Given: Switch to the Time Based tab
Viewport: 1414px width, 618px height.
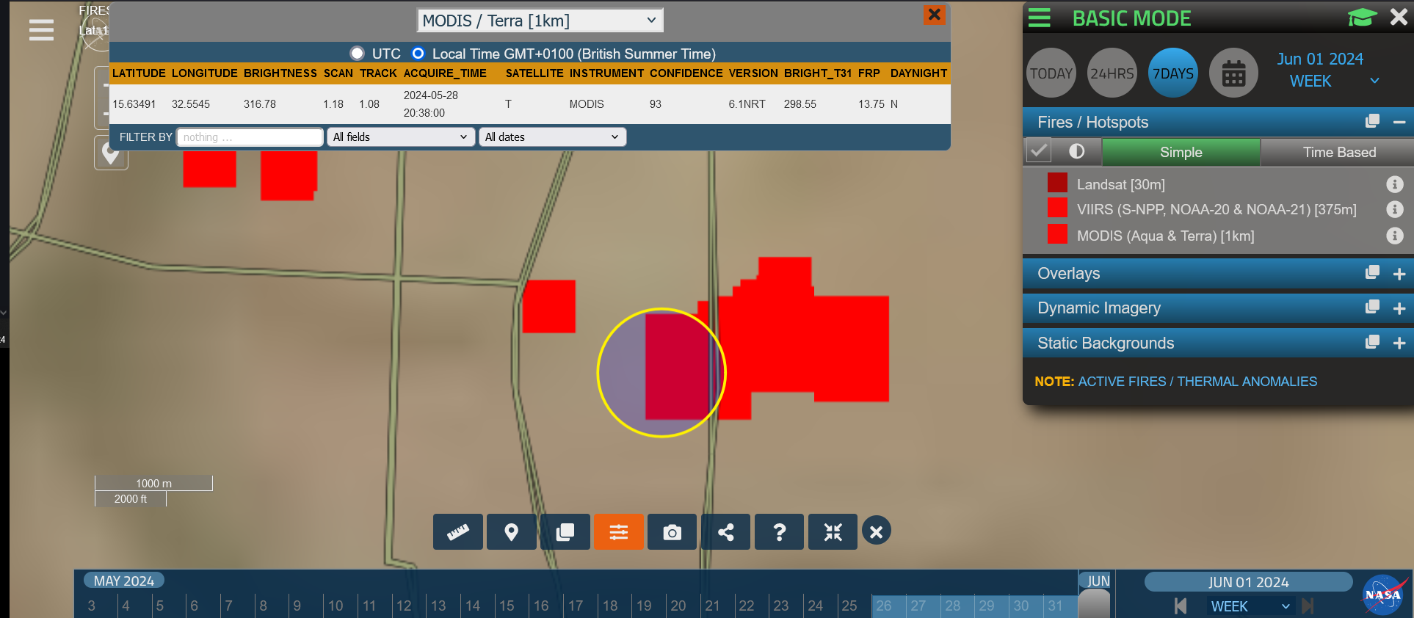Looking at the screenshot, I should tap(1338, 152).
